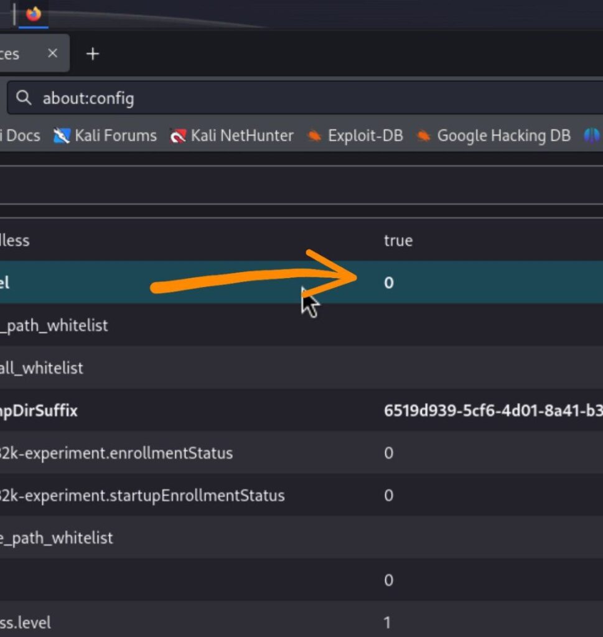Screen dimensions: 603x637
Task: Click the preference ending in e_path_whitelist
Action: click(56, 537)
